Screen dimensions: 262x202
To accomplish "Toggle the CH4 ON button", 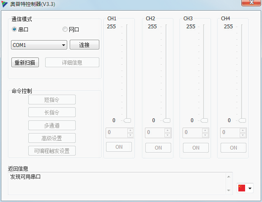I will pyautogui.click(x=233, y=147).
